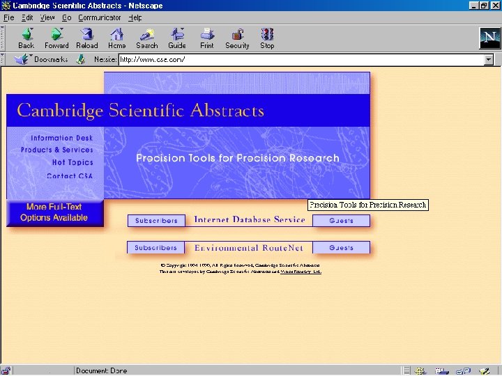Image resolution: width=502 pixels, height=376 pixels.
Task: Click the page location proxy icon beside Netsite
Action: pos(81,59)
